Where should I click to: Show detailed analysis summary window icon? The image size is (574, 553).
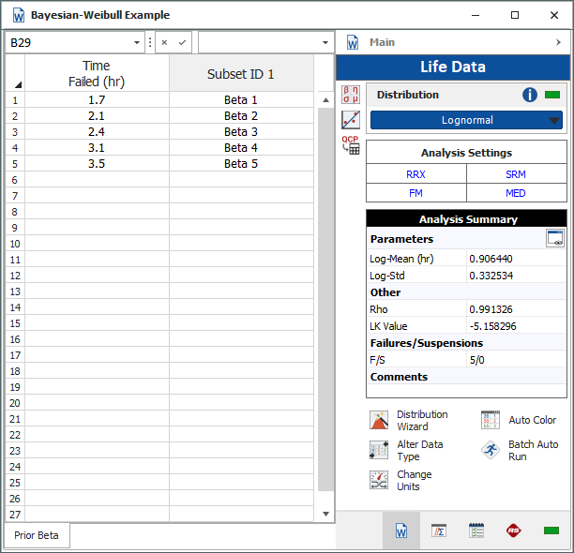(x=555, y=239)
